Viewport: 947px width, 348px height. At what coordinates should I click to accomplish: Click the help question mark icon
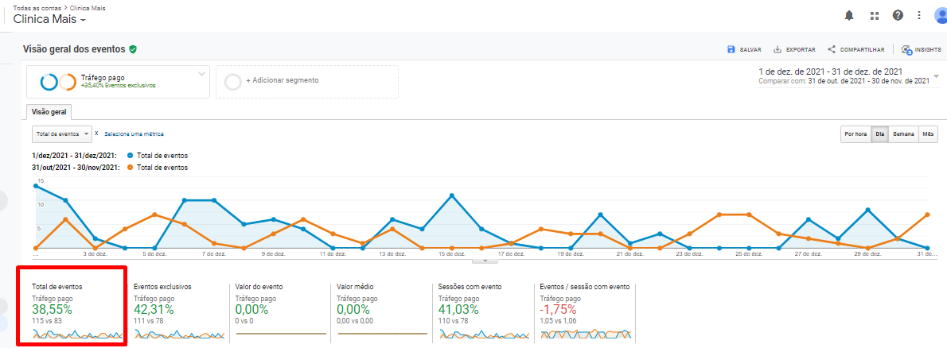click(898, 15)
